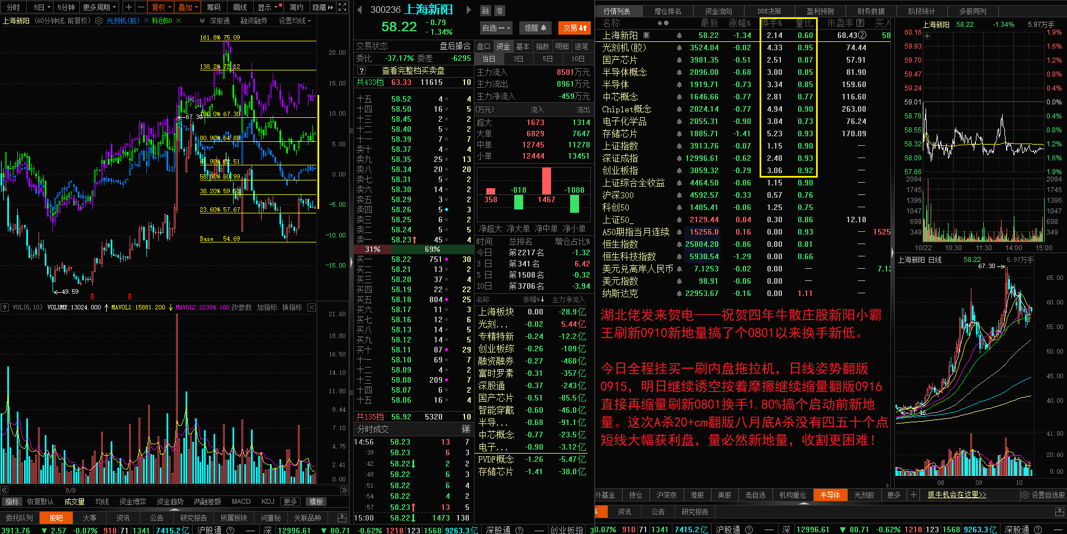The width and height of the screenshot is (1067, 534).
Task: Click the pop-out icon under the chart
Action: click(342, 518)
